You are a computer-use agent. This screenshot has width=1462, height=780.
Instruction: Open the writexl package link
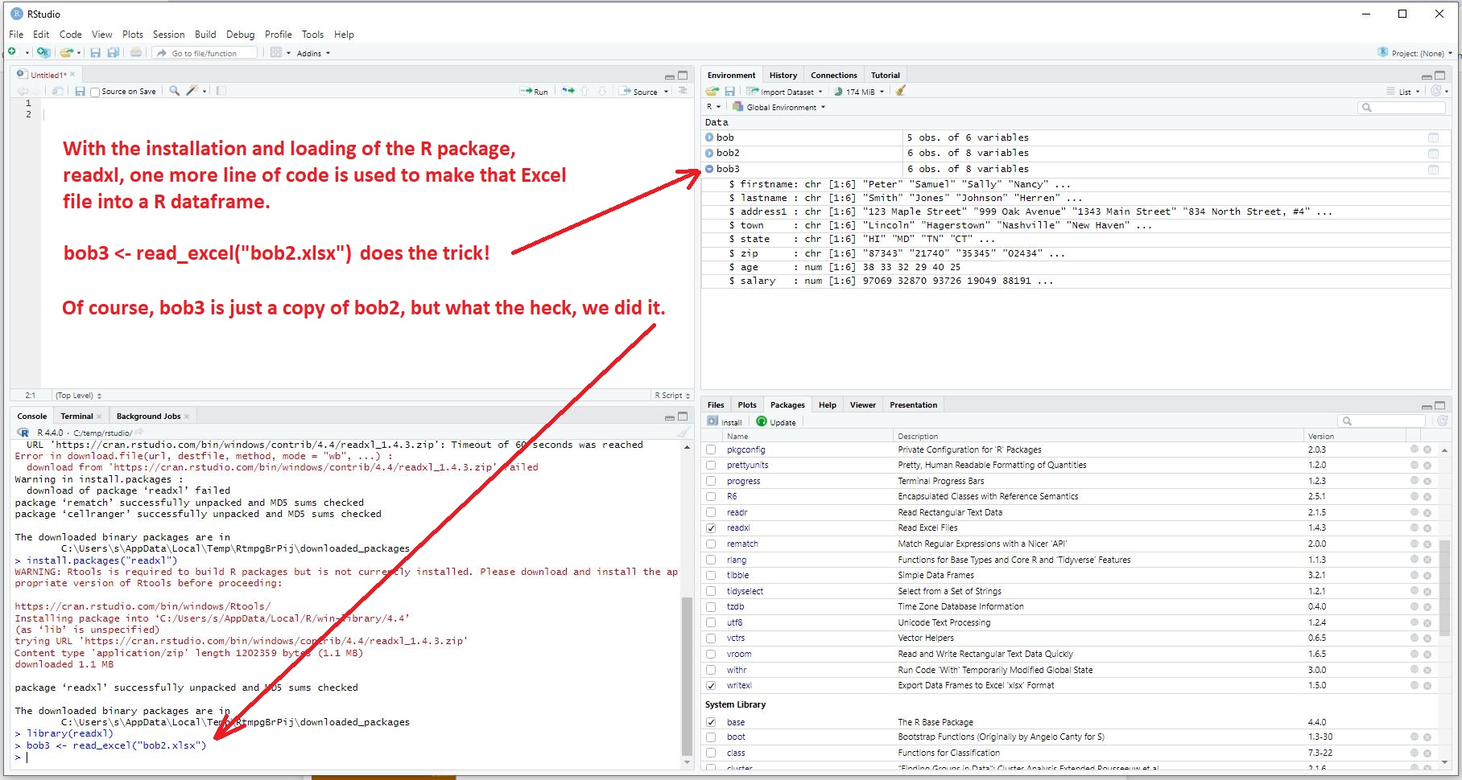click(x=738, y=686)
